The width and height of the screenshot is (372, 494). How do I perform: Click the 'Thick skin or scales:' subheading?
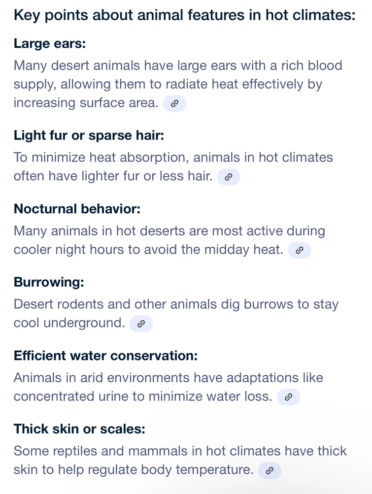79,429
